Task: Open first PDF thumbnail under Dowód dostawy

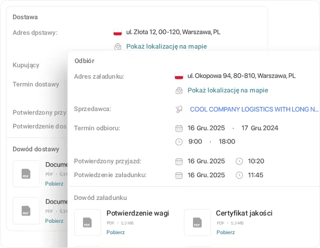Action: click(26, 174)
